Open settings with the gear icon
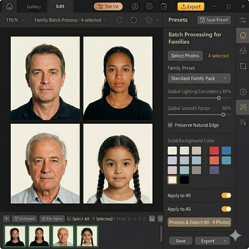This screenshot has height=249, width=249. pos(149,7)
